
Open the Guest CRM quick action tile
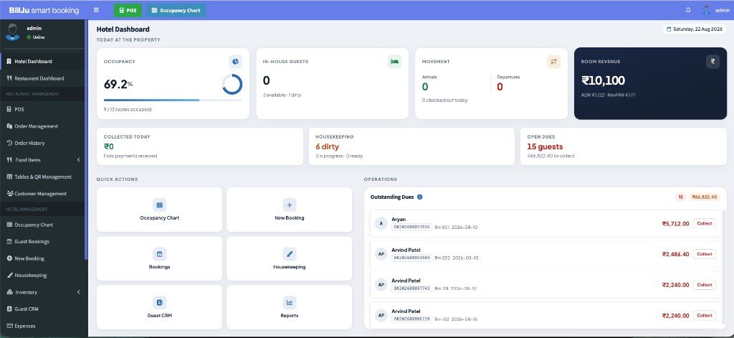[x=160, y=307]
